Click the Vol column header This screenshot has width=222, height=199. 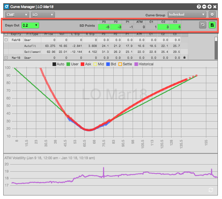(x=62, y=34)
